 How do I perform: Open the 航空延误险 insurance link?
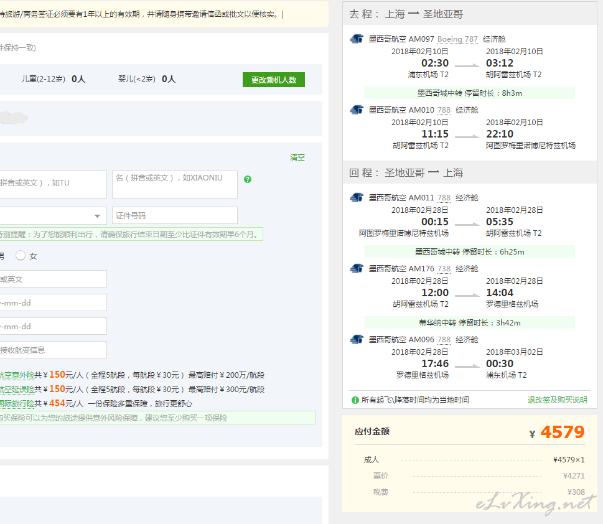17,389
